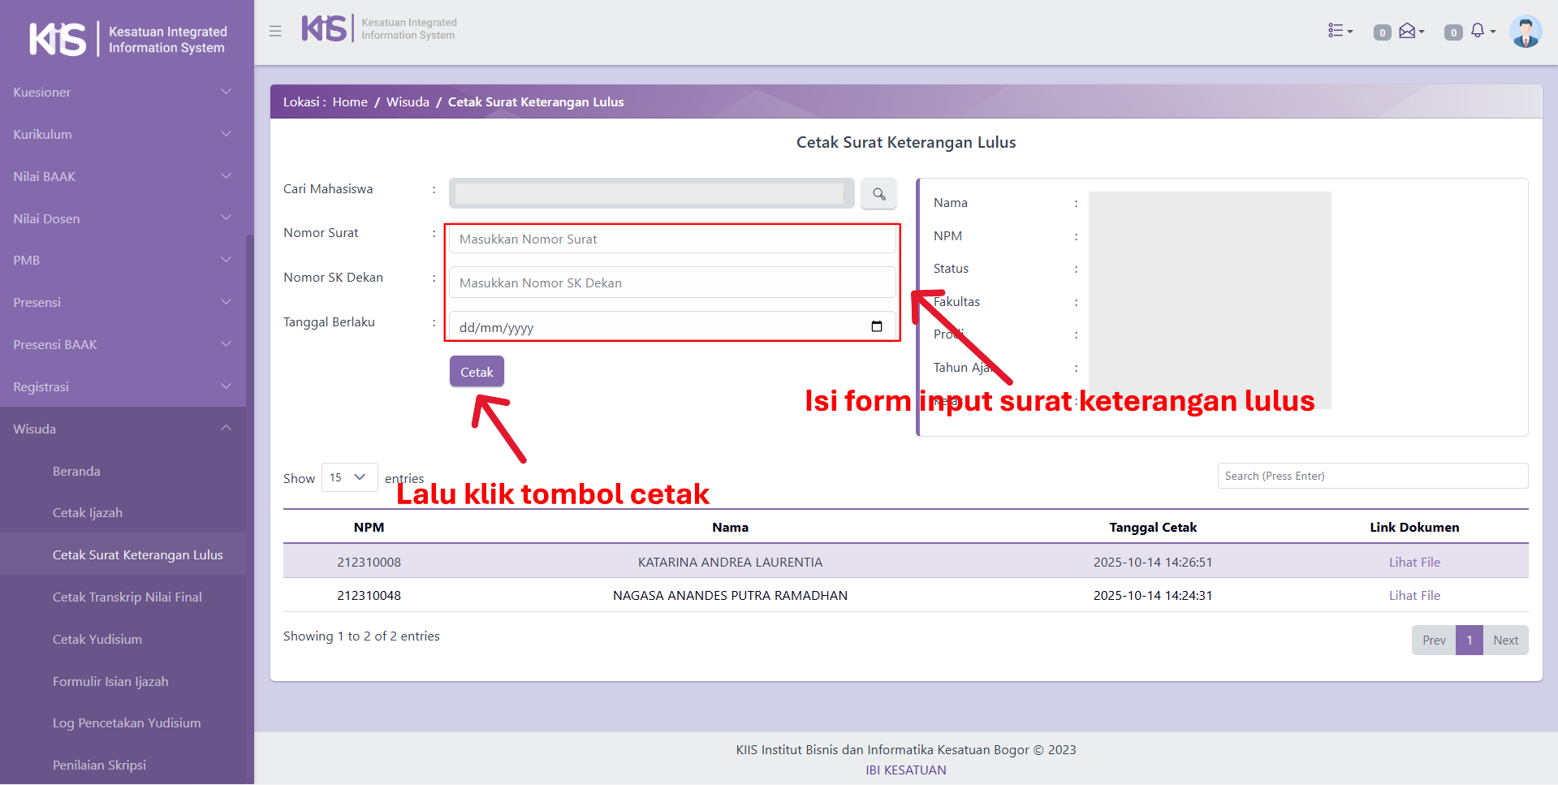The width and height of the screenshot is (1558, 785).
Task: Focus the table Search box
Action: [x=1372, y=476]
